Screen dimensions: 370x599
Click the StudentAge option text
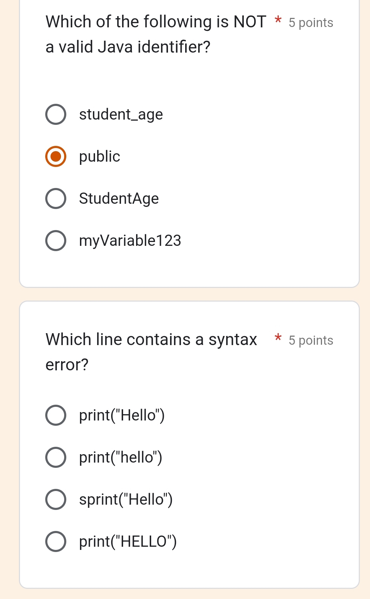(119, 199)
